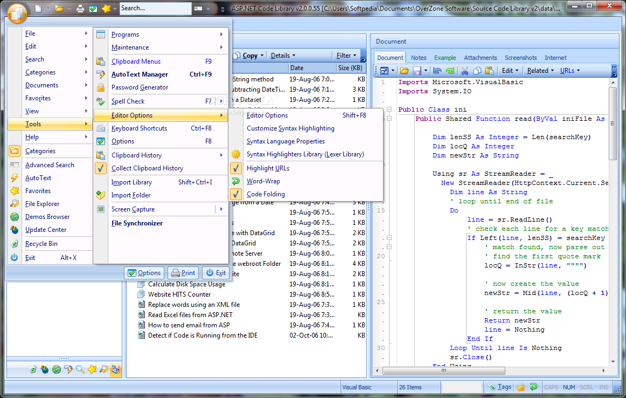Click the Tags link in status bar

coord(504,387)
